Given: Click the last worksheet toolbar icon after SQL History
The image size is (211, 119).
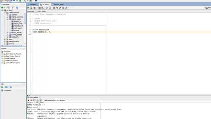Looking at the screenshot, I should (66, 8).
